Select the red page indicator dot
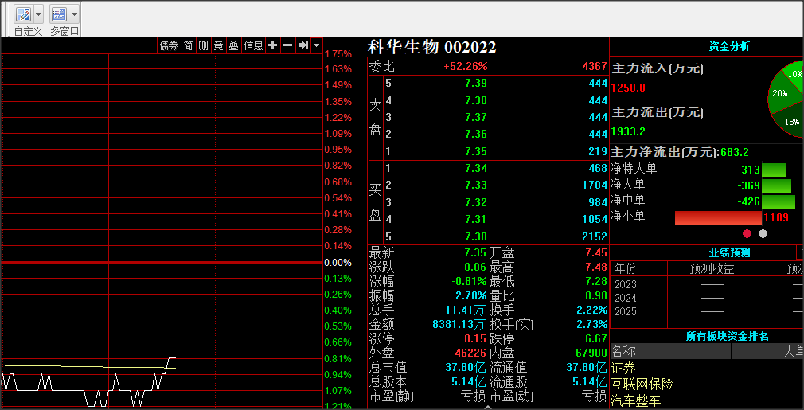Viewport: 804px width, 410px height. coord(747,234)
